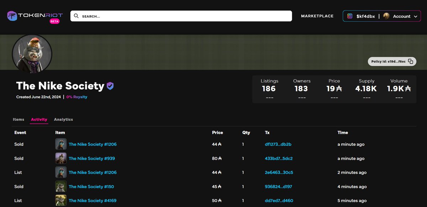Open The Nike Society #4169 link
427x207 pixels.
tap(93, 201)
